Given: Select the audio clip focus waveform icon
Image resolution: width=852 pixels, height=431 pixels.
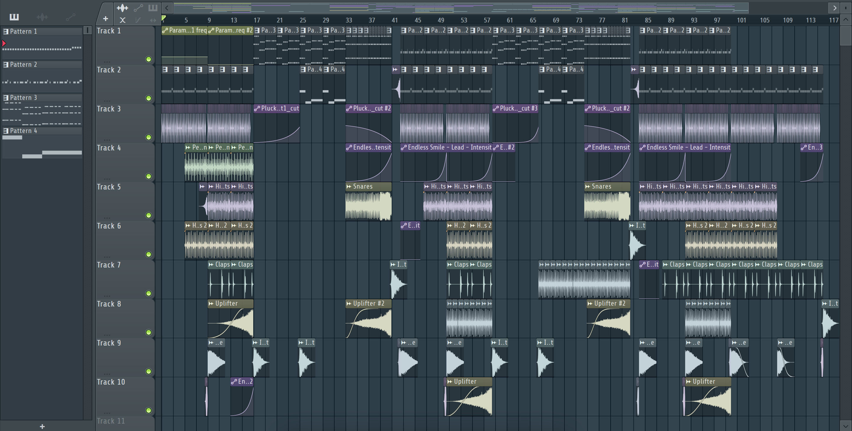Looking at the screenshot, I should [x=122, y=8].
